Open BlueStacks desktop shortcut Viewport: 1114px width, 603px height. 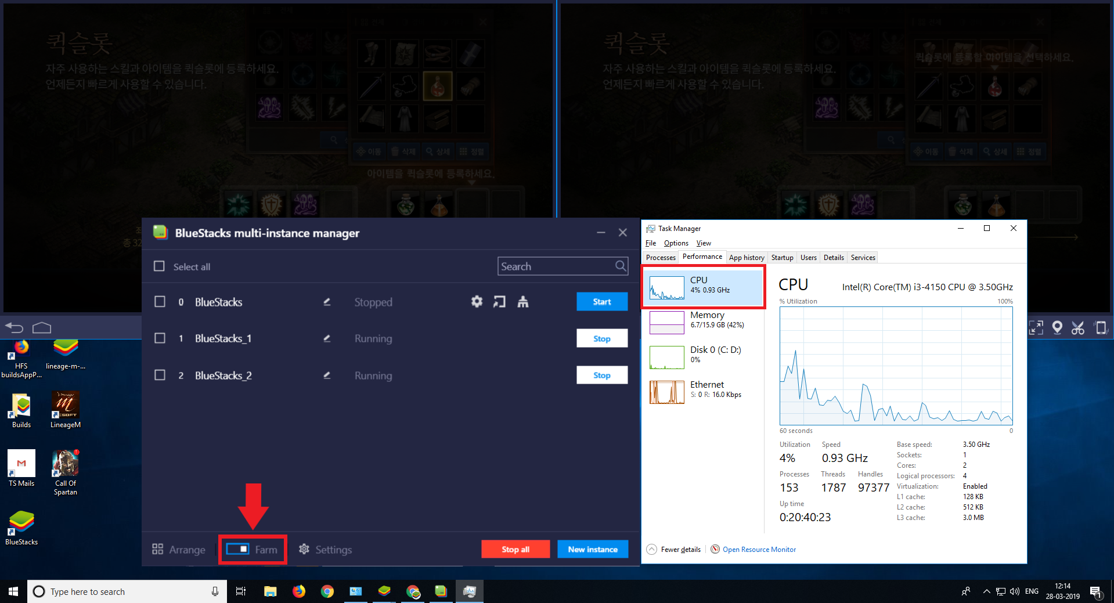[x=21, y=528]
